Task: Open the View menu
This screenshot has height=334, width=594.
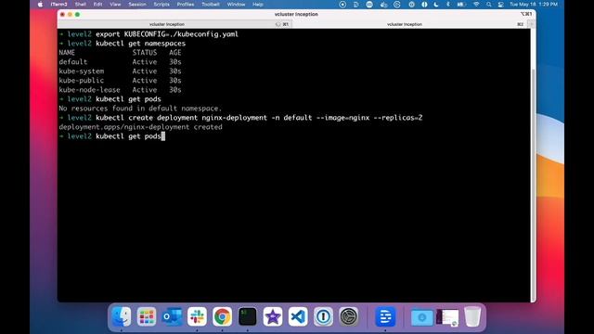Action: tap(115, 5)
